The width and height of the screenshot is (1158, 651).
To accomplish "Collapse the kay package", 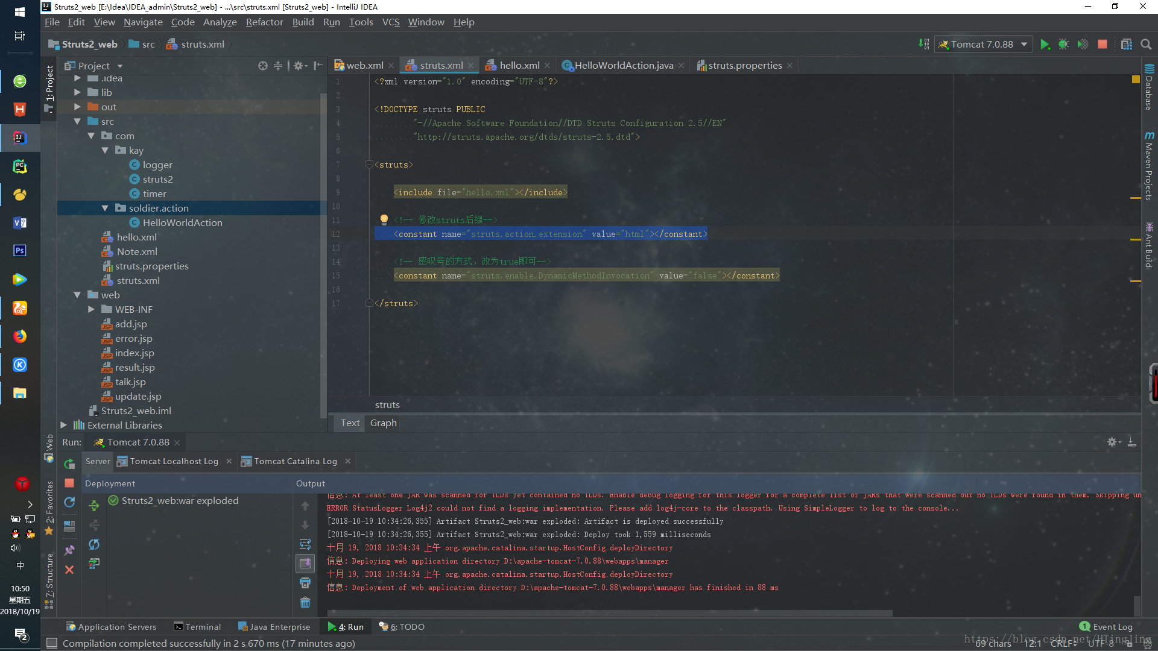I will (x=105, y=150).
